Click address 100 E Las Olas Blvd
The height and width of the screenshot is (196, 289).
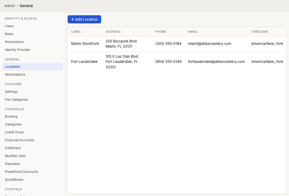(122, 62)
